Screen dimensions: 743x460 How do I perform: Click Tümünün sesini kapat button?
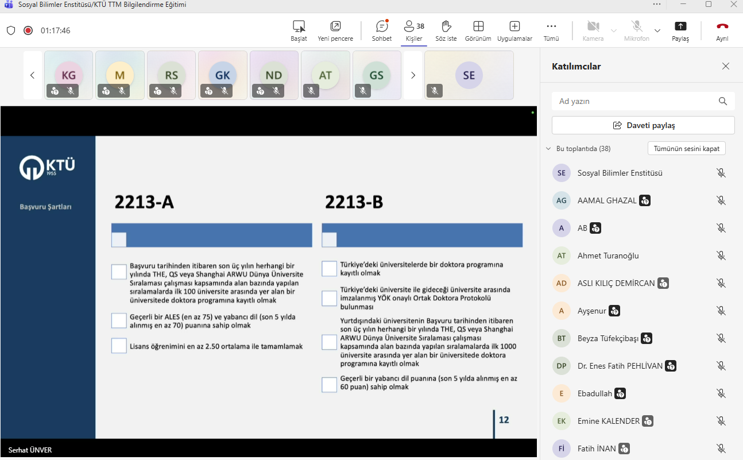686,149
